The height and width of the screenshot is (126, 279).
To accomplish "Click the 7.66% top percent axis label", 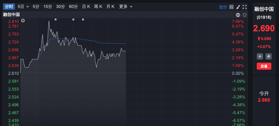I will pyautogui.click(x=238, y=22).
